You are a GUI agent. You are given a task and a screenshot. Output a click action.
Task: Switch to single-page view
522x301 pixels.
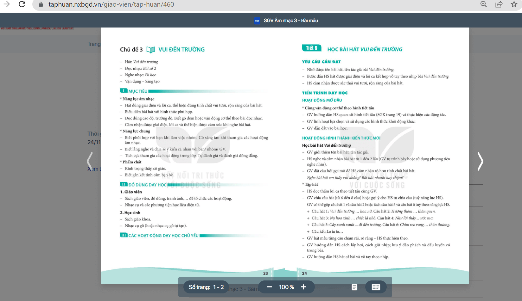coord(354,287)
